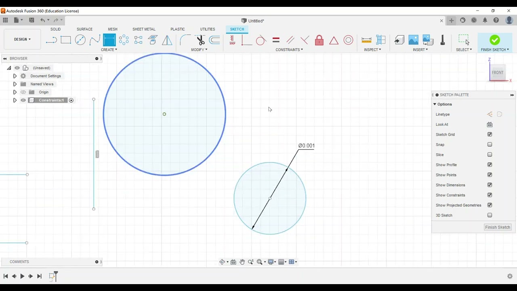Open the DESIGN workspace dropdown
The height and width of the screenshot is (291, 517).
tap(22, 39)
